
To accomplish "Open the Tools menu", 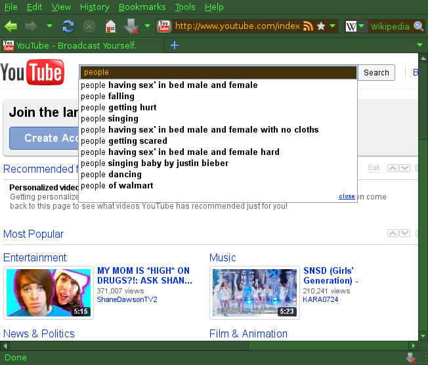I will click(x=185, y=7).
